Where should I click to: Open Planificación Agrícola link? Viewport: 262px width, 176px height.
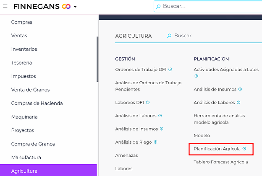217,149
